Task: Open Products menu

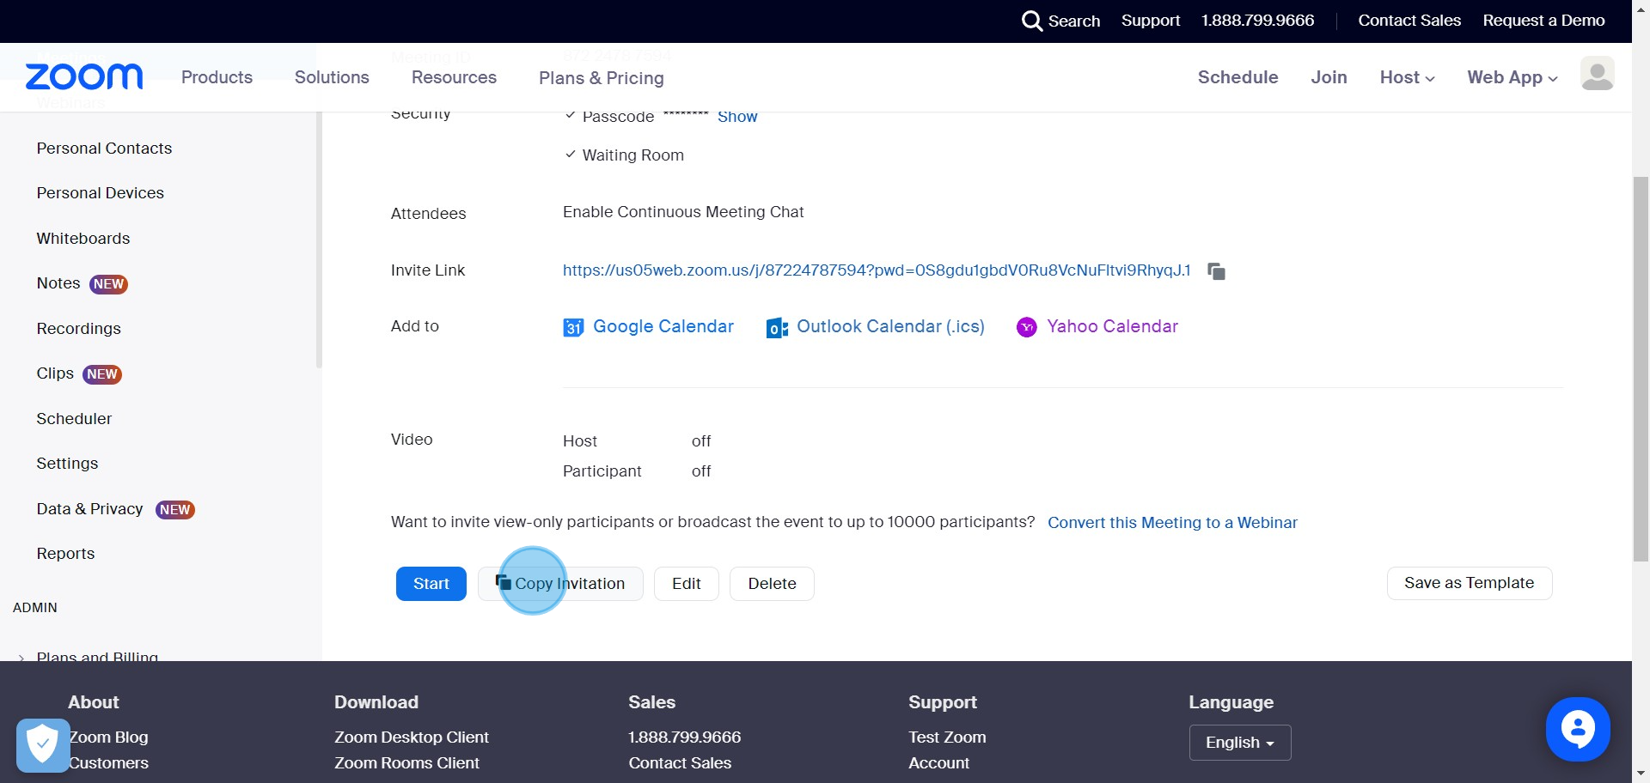Action: (x=217, y=77)
